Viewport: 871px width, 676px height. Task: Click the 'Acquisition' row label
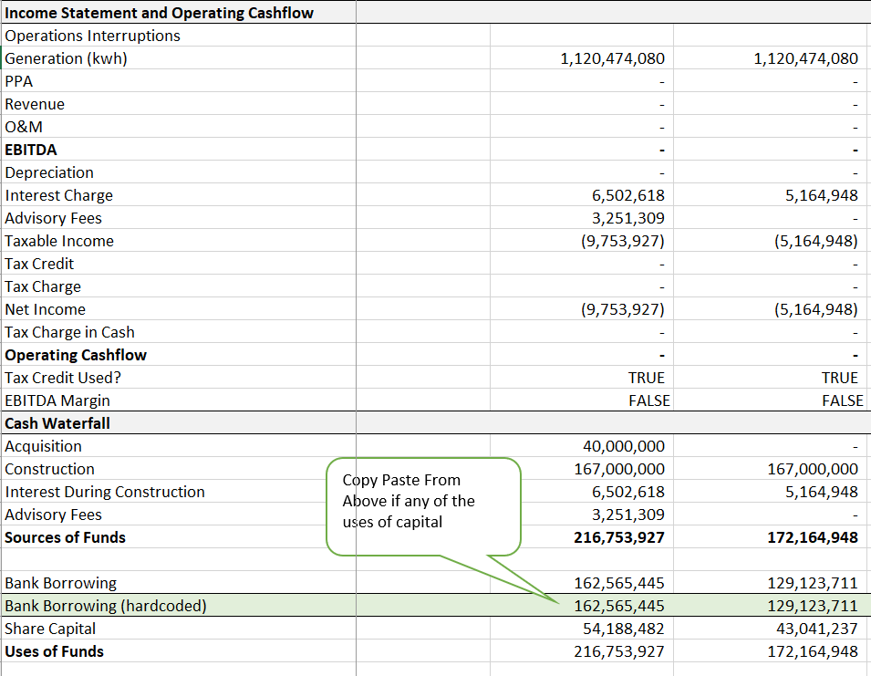click(44, 446)
